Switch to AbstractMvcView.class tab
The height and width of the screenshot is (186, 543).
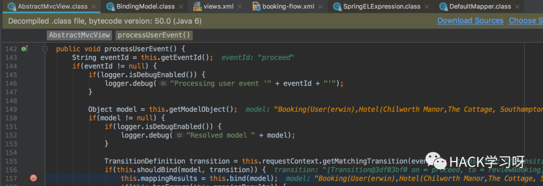tap(52, 6)
